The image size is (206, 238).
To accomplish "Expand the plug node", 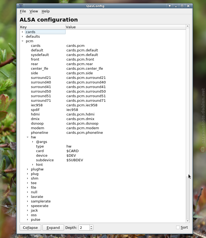I will pyautogui.click(x=27, y=174).
